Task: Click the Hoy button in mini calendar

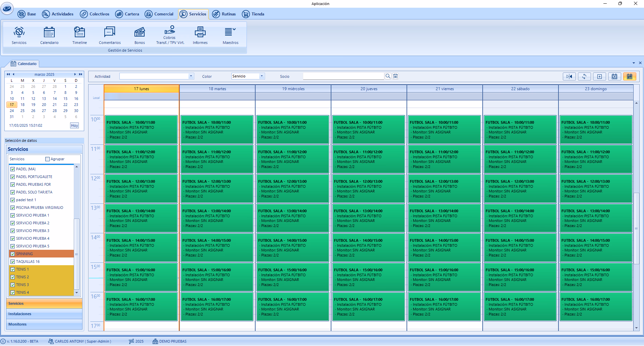Action: (74, 125)
